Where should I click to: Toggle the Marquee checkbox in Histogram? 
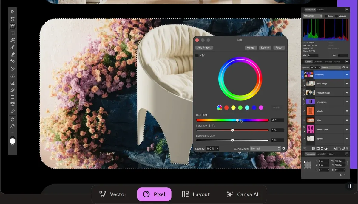[337, 16]
